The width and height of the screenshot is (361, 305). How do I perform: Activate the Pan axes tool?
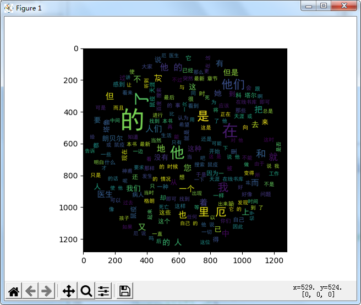click(x=69, y=291)
